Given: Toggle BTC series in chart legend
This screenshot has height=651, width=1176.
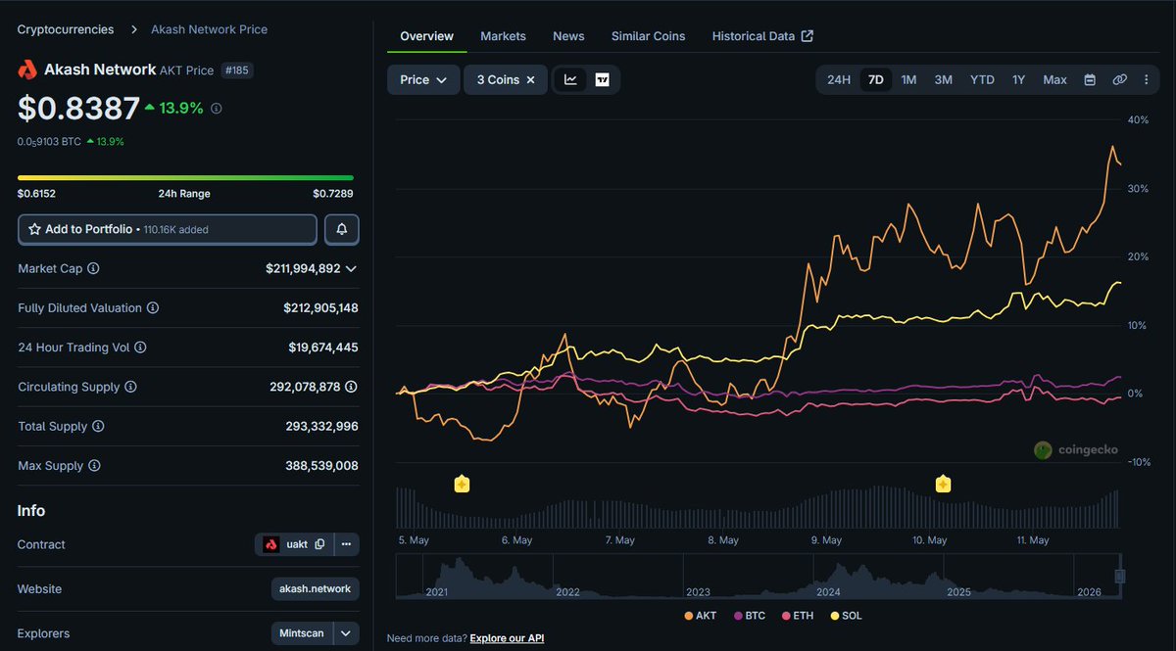Looking at the screenshot, I should (749, 616).
